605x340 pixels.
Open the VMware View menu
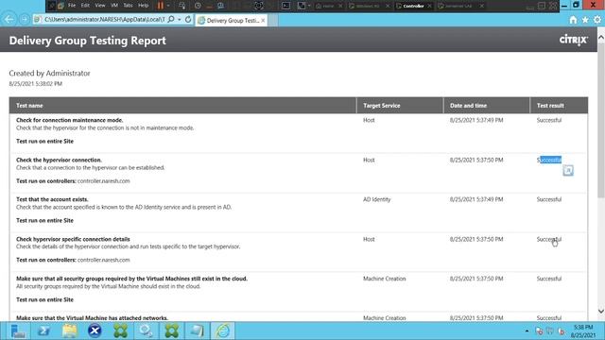tap(100, 6)
